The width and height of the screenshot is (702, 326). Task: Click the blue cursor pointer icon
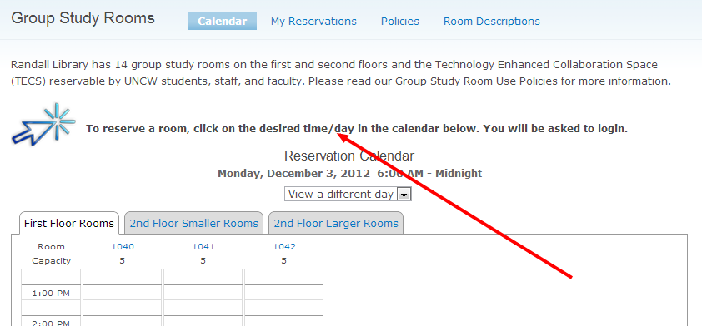tap(43, 125)
